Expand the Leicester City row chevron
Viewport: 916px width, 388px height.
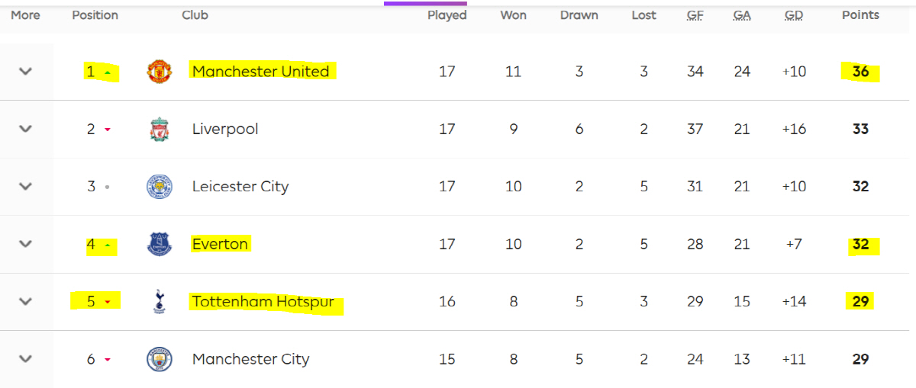click(x=26, y=187)
